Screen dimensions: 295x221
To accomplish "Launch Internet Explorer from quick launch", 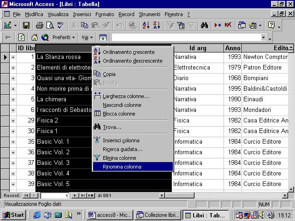I will tap(37, 215).
